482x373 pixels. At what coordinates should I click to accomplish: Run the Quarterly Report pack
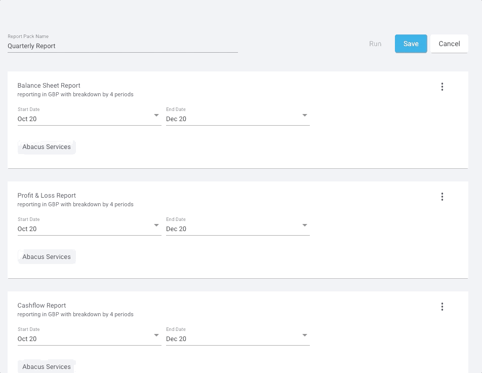pos(375,44)
